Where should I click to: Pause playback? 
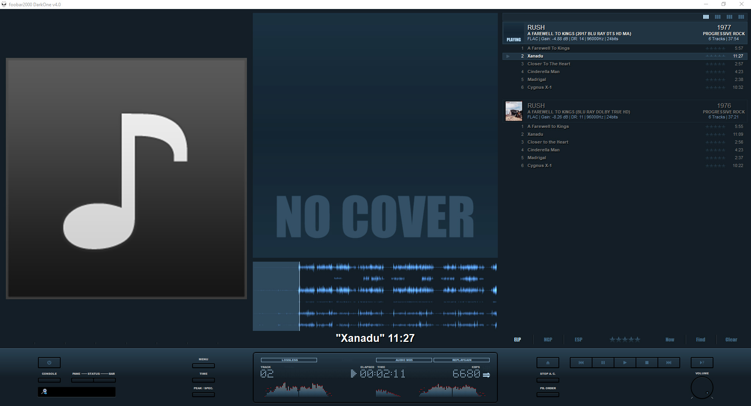click(x=603, y=363)
